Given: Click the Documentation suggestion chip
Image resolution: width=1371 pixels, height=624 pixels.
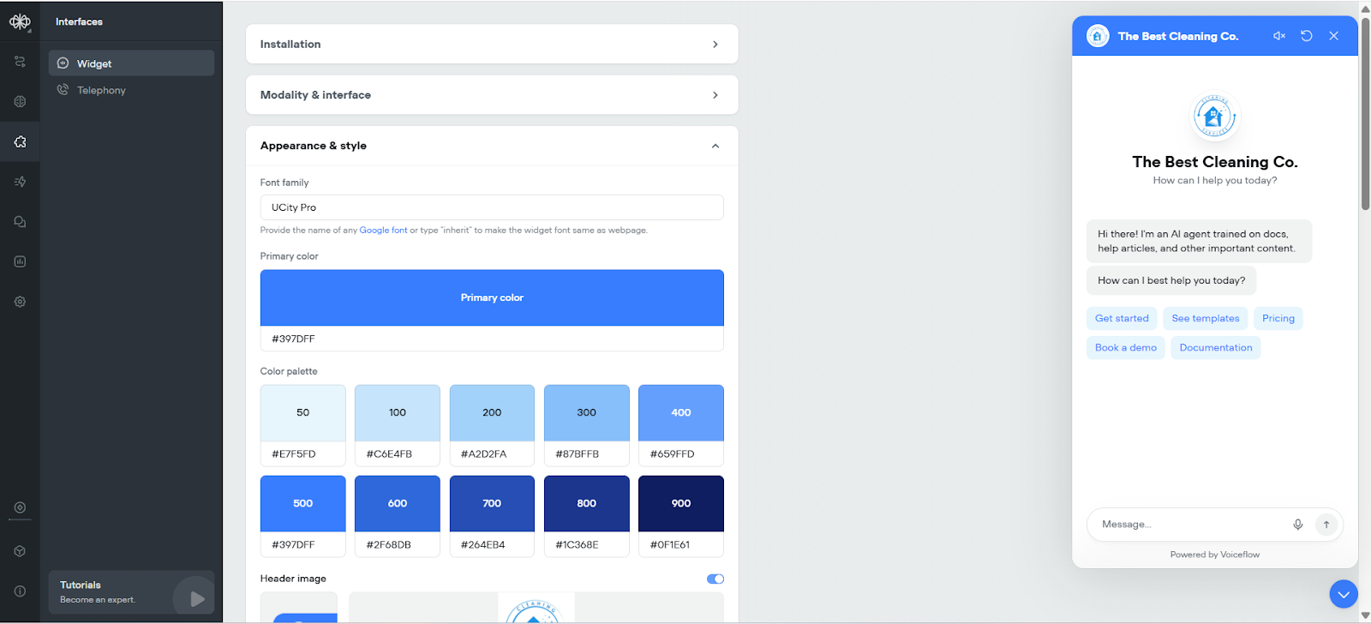Looking at the screenshot, I should pos(1216,347).
